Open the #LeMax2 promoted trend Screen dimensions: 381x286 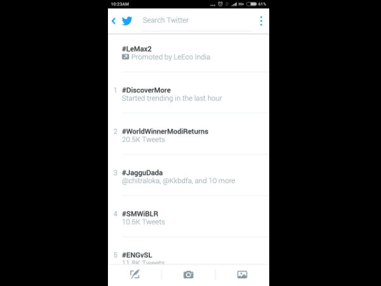coord(189,53)
